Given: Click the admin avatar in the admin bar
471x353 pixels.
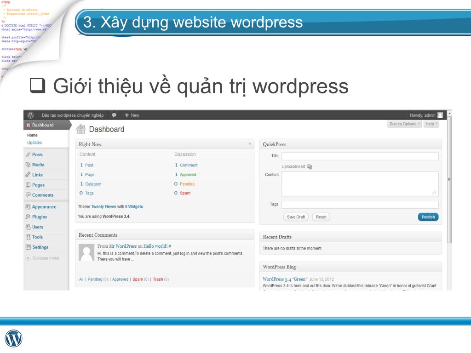Looking at the screenshot, I should pos(440,115).
